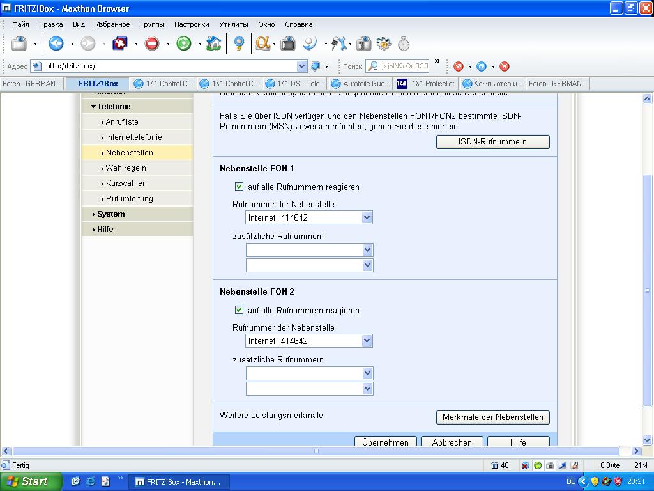
Task: Toggle FON 2 'auf alle Rufnummern reagieren' checkbox
Action: [x=239, y=309]
